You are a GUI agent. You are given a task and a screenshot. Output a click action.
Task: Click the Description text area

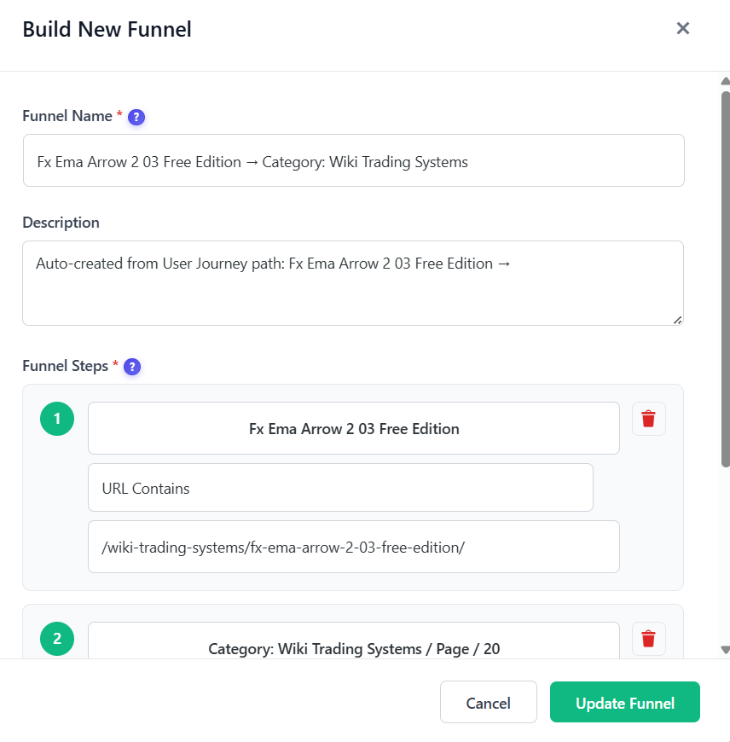click(x=353, y=281)
